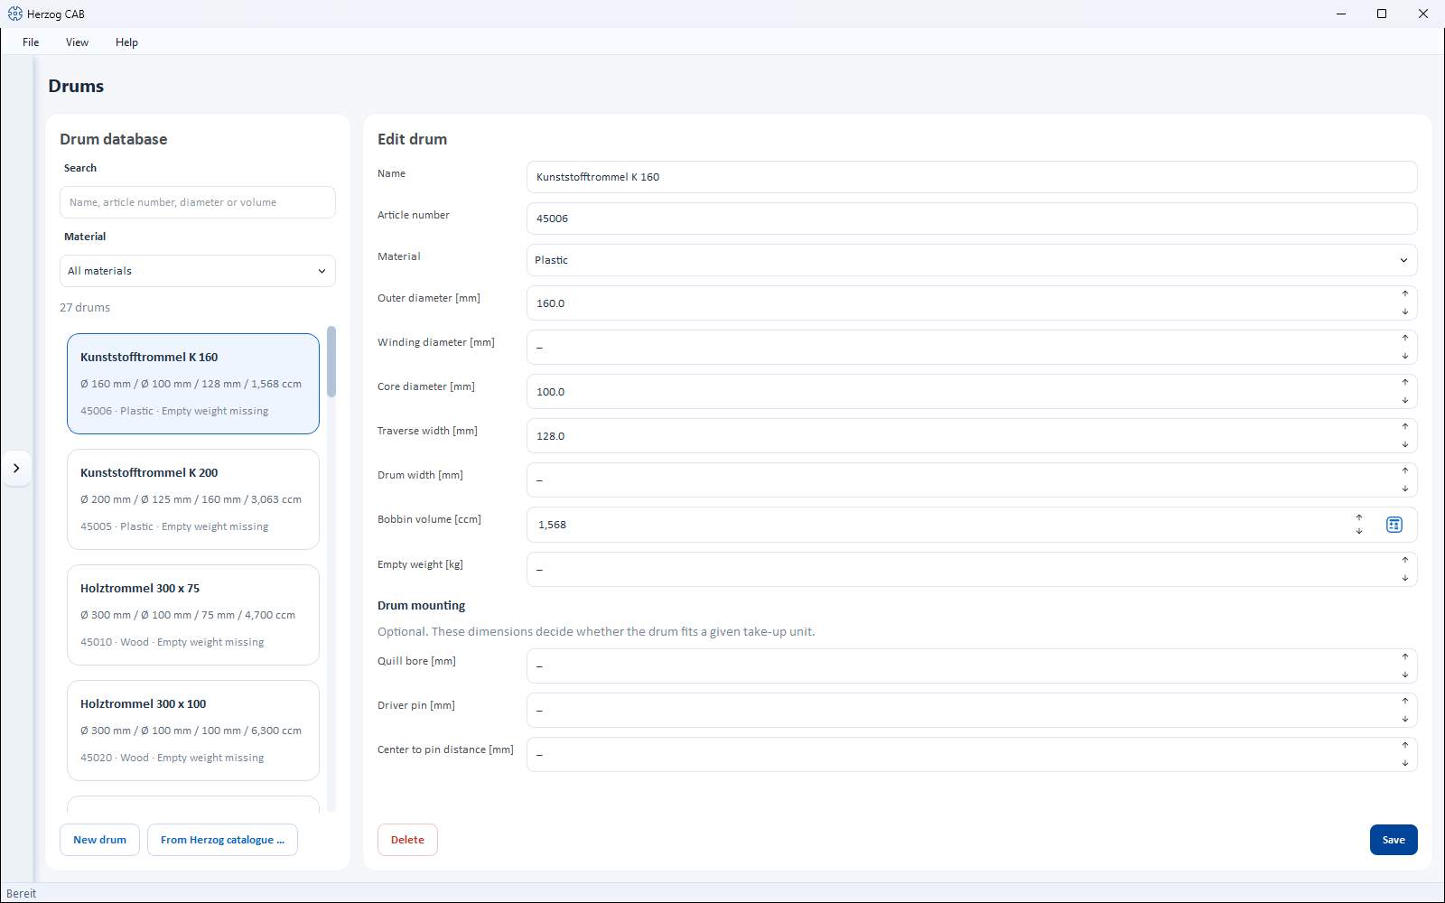The height and width of the screenshot is (903, 1445).
Task: Increase Winding diameter with up arrow
Action: (x=1405, y=339)
